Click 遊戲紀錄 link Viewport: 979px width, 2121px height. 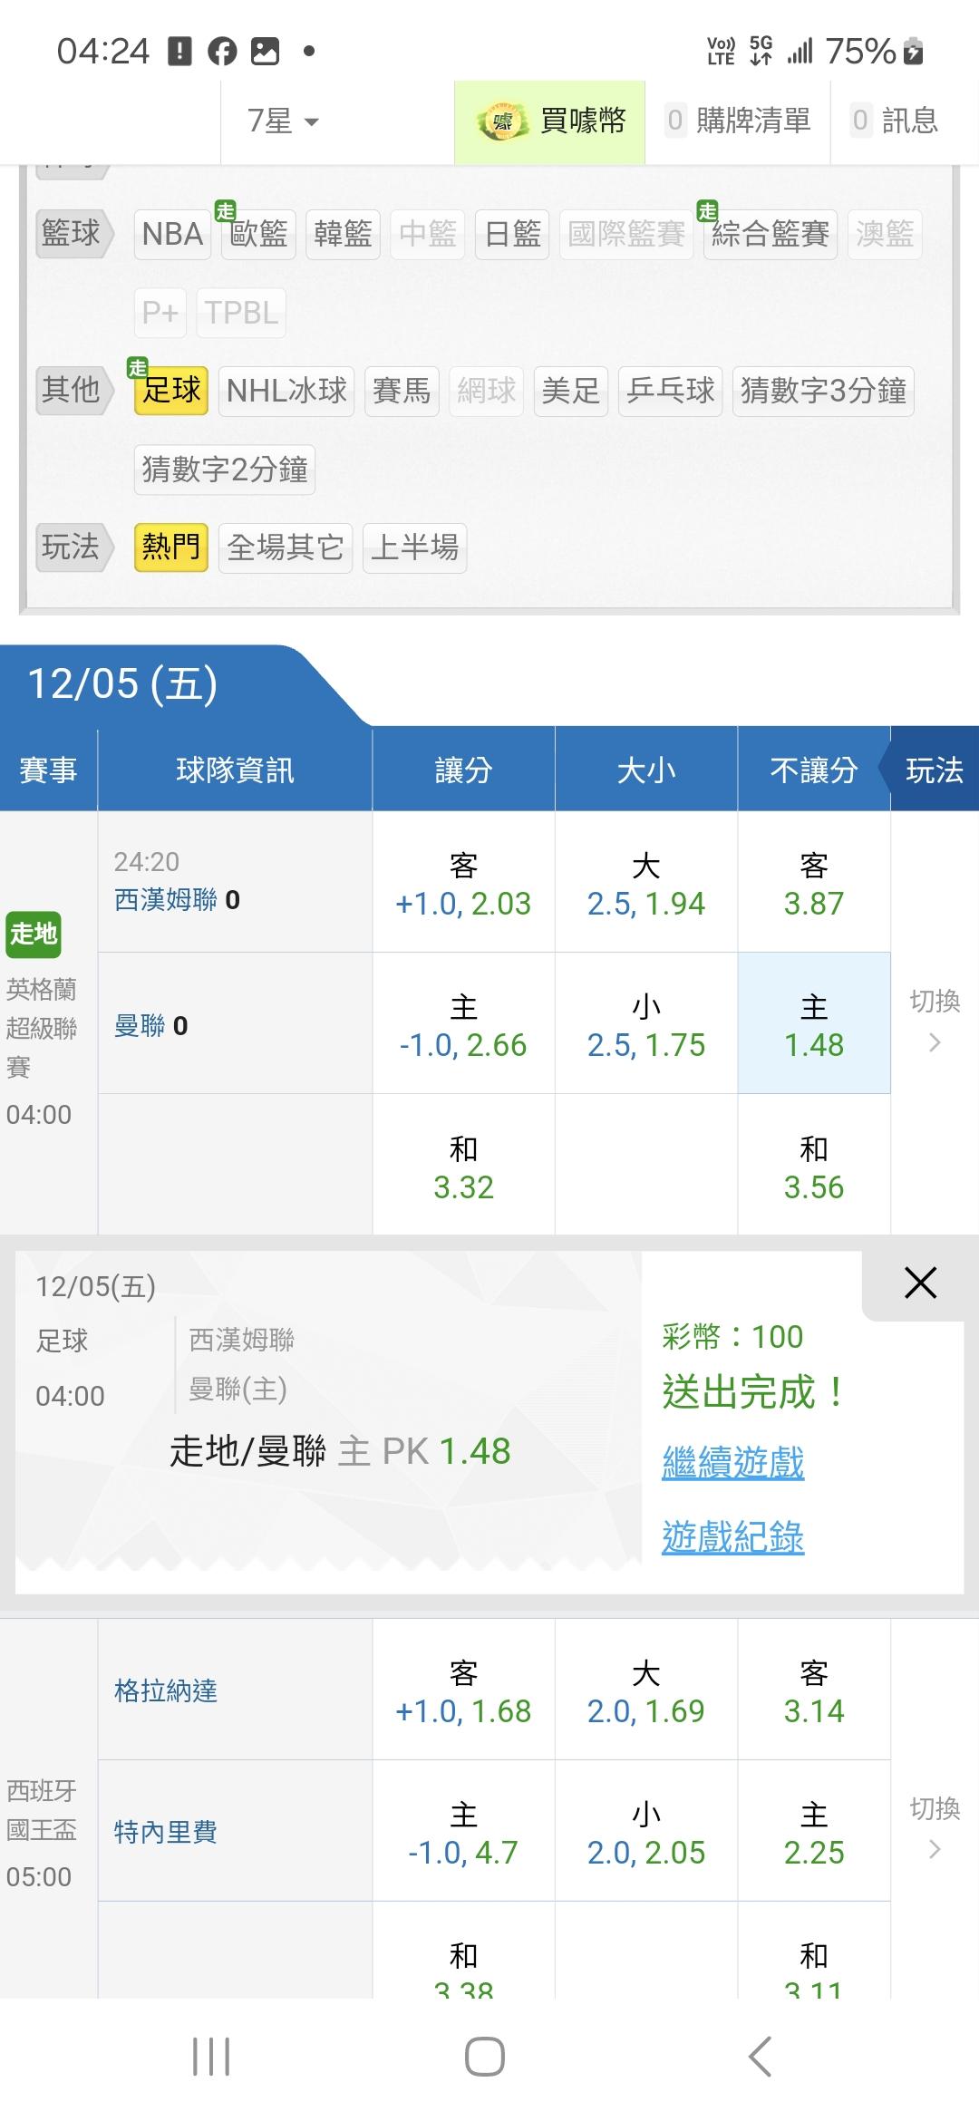tap(733, 1537)
